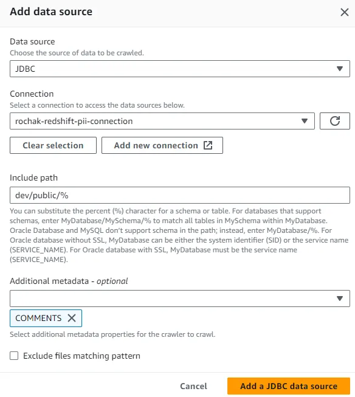Click the Data source dropdown arrow
355x397 pixels.
[x=340, y=69]
